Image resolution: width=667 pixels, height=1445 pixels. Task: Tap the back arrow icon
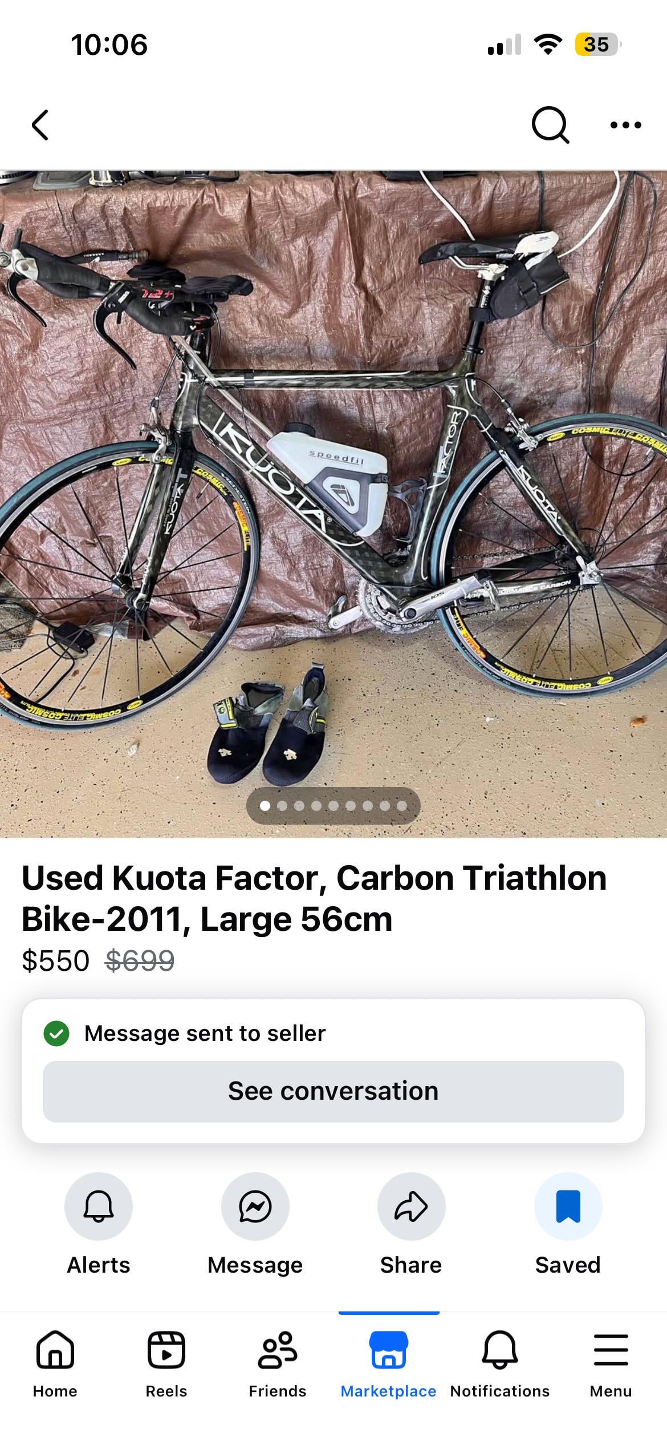40,125
